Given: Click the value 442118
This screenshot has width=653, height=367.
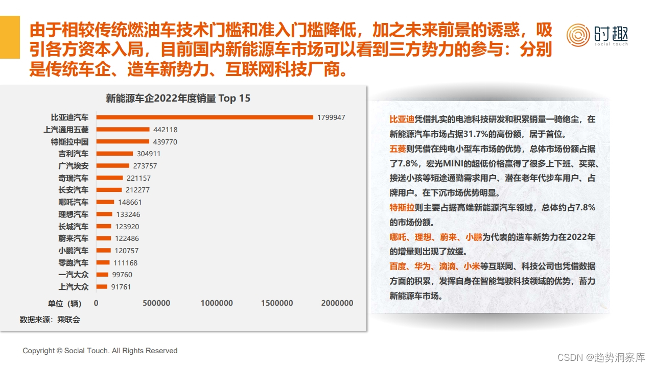Looking at the screenshot, I should tap(165, 130).
